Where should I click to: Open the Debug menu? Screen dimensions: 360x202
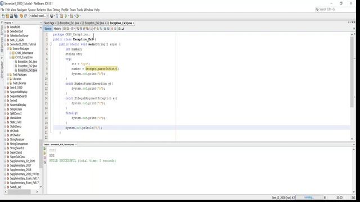click(56, 10)
